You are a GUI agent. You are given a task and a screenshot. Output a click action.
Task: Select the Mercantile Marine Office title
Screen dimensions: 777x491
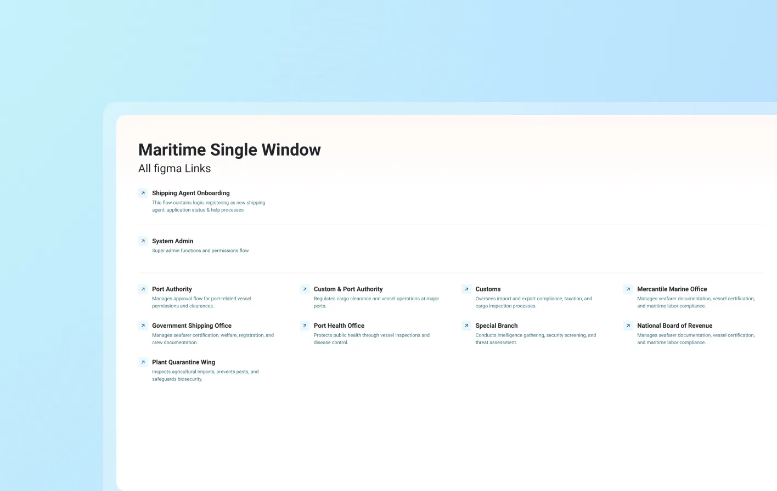click(x=672, y=289)
